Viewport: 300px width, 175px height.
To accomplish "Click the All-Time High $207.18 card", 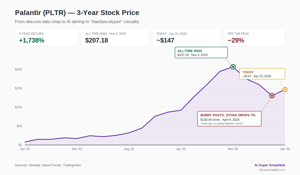I will tap(115, 37).
